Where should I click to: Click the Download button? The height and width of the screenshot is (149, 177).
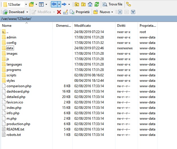(x=13, y=12)
